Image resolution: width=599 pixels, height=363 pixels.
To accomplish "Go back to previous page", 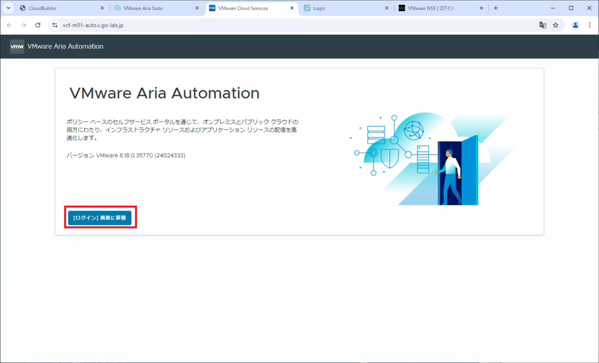I will tap(9, 25).
